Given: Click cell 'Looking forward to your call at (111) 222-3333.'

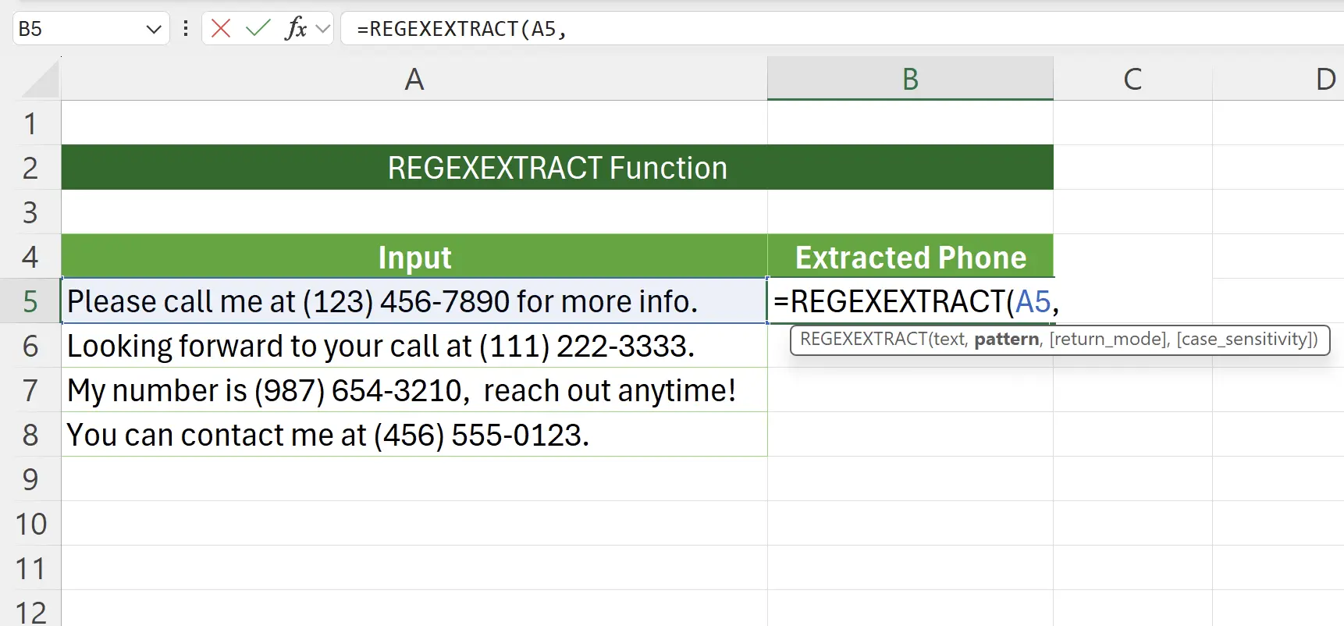Looking at the screenshot, I should [414, 346].
